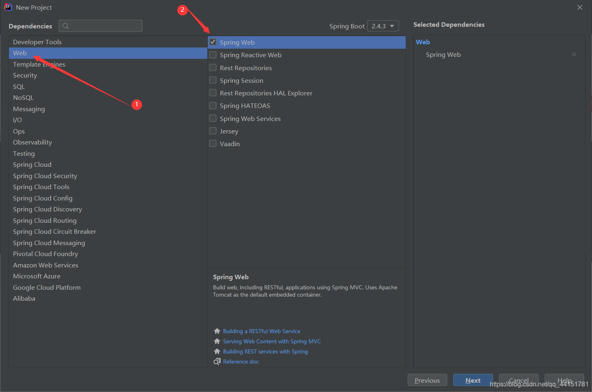Tick the Rest Repositories checkbox
The image size is (592, 392).
213,67
